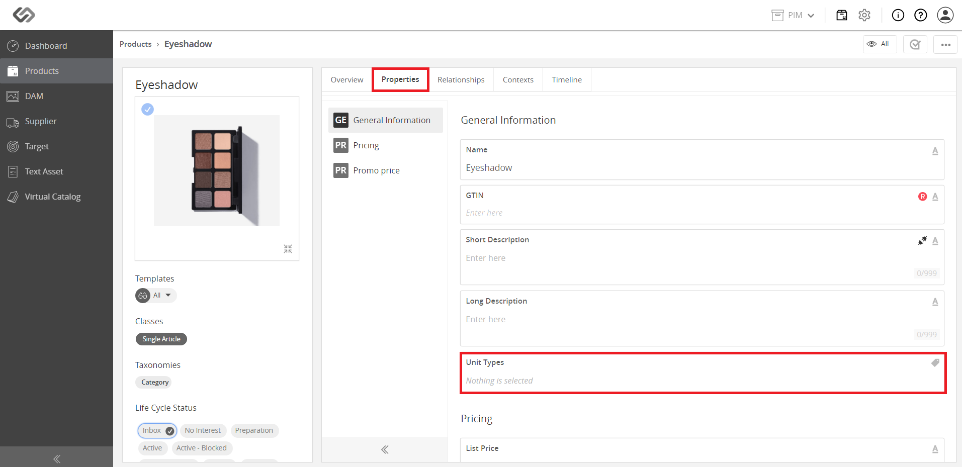The width and height of the screenshot is (962, 467).
Task: Toggle the blue checkmark on product image
Action: [x=147, y=109]
